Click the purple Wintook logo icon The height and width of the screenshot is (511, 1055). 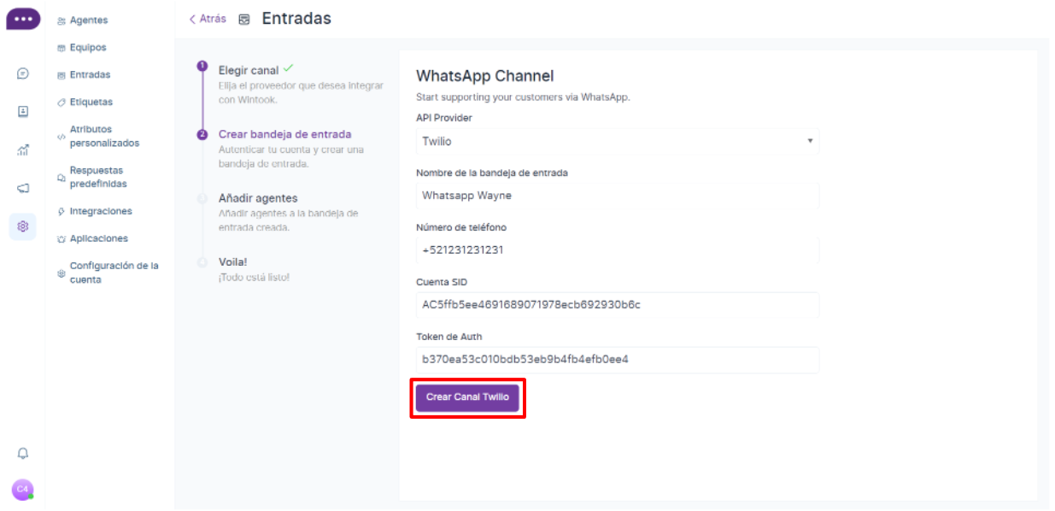click(x=22, y=19)
